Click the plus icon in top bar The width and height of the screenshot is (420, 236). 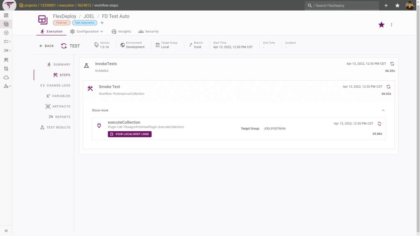[x=386, y=5]
